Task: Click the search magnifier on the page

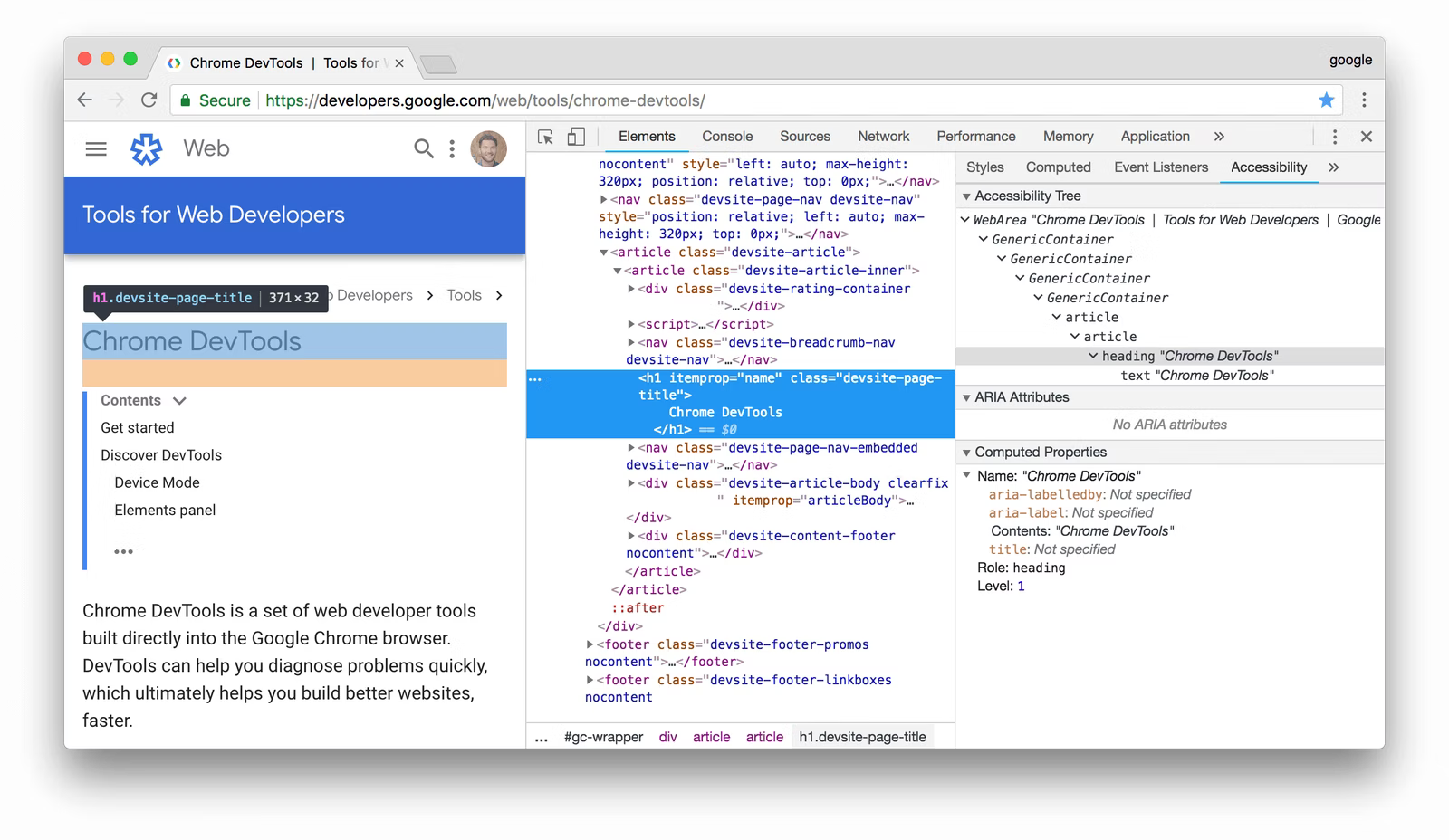Action: (x=423, y=148)
